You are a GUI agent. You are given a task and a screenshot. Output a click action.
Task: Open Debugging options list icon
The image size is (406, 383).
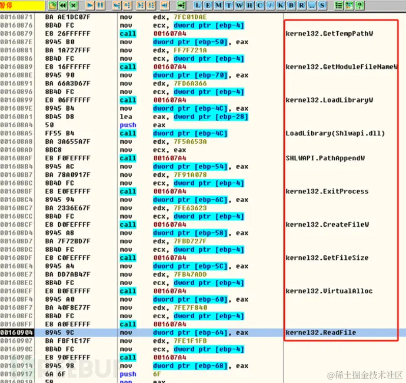pyautogui.click(x=339, y=5)
